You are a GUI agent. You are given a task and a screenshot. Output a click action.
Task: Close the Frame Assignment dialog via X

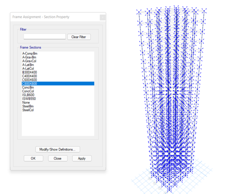[x=103, y=17]
